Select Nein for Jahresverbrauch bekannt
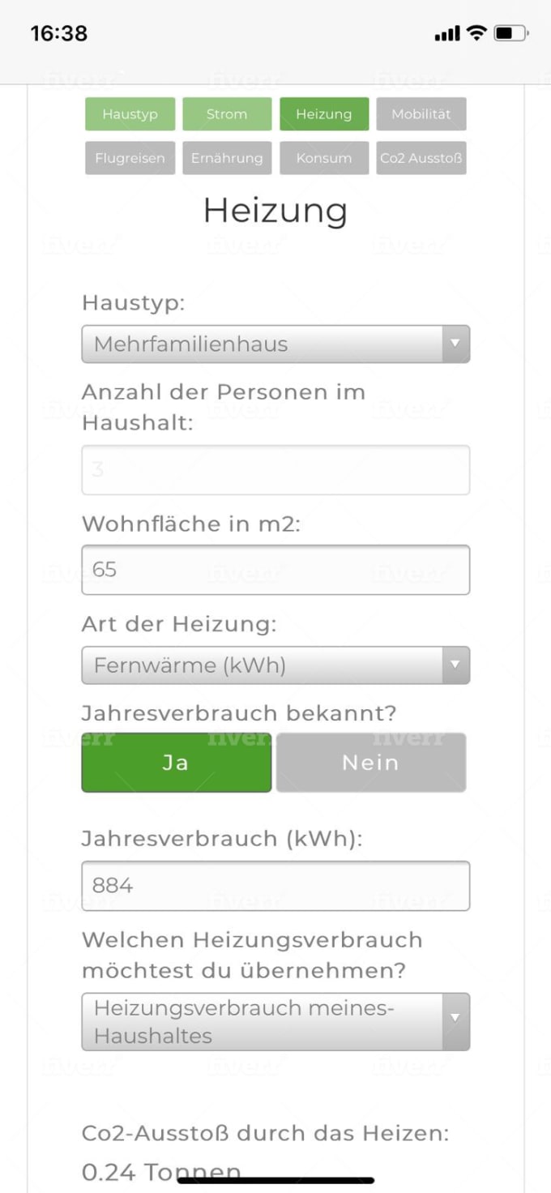This screenshot has height=1193, width=551. [x=371, y=763]
